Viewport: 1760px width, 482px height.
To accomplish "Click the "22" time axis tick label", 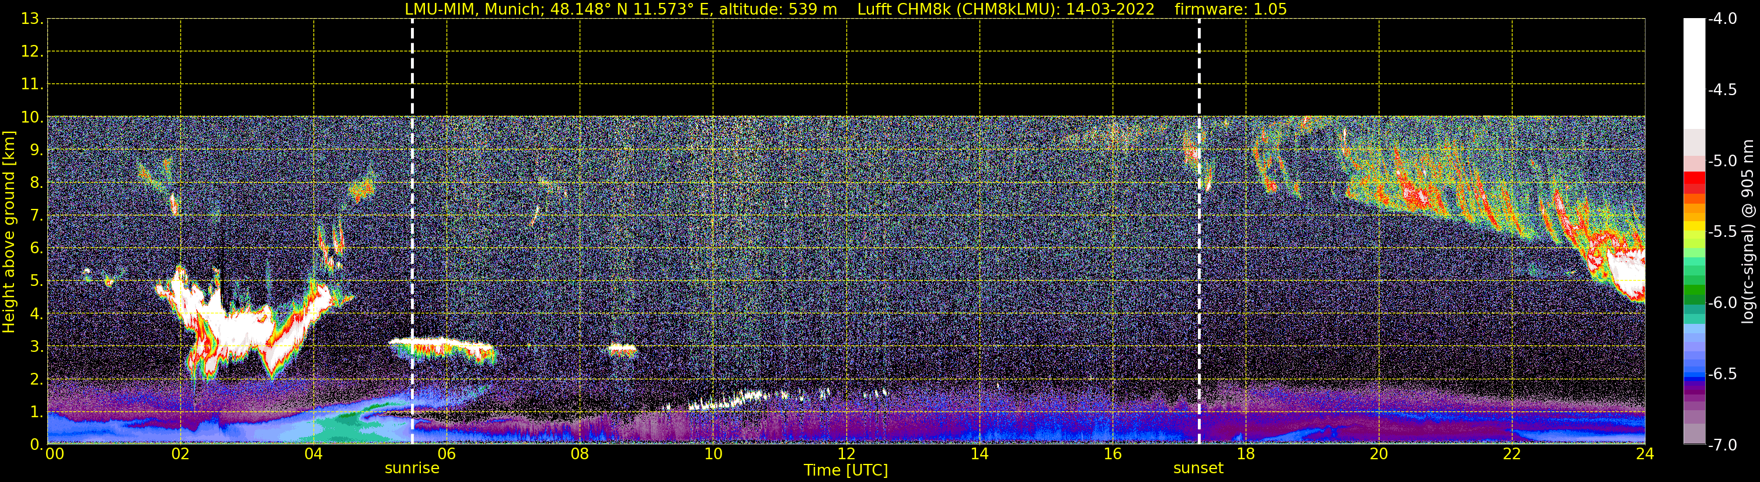I will point(1512,454).
